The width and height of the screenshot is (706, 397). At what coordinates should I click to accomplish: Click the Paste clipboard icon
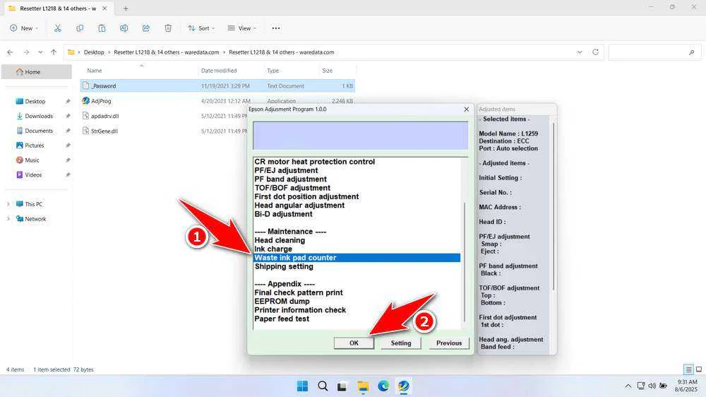click(102, 28)
